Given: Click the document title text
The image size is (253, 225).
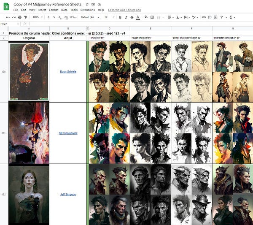Looking at the screenshot, I should 47,4.
